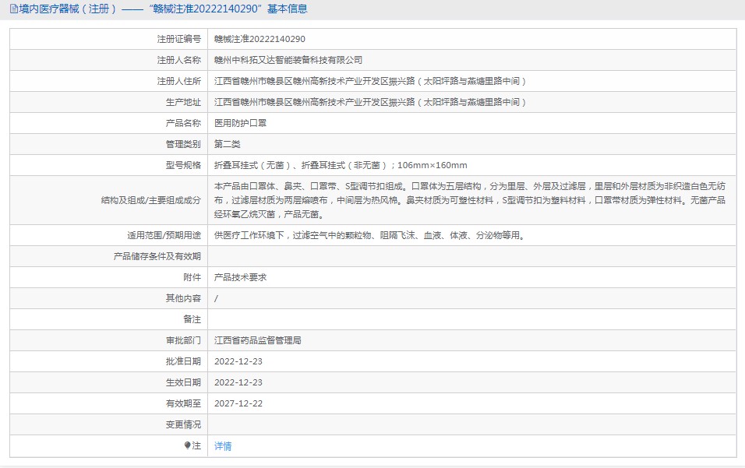Screen dimensions: 745x468
Task: Click the 产品名称 label cell
Action: pyautogui.click(x=109, y=123)
